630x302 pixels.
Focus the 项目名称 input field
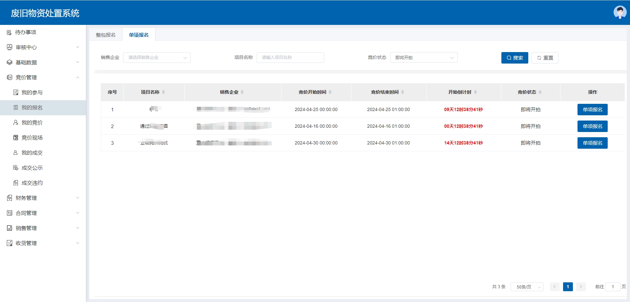[290, 58]
